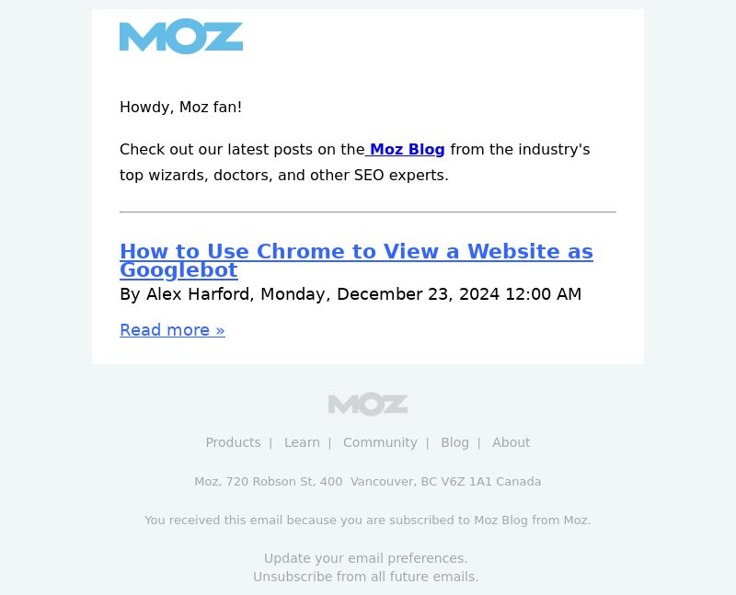Image resolution: width=736 pixels, height=595 pixels.
Task: Click the December 23, 2024 publish date
Action: click(x=418, y=294)
